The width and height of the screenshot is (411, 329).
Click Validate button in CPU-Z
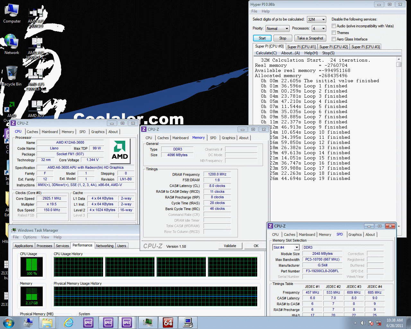(x=230, y=246)
